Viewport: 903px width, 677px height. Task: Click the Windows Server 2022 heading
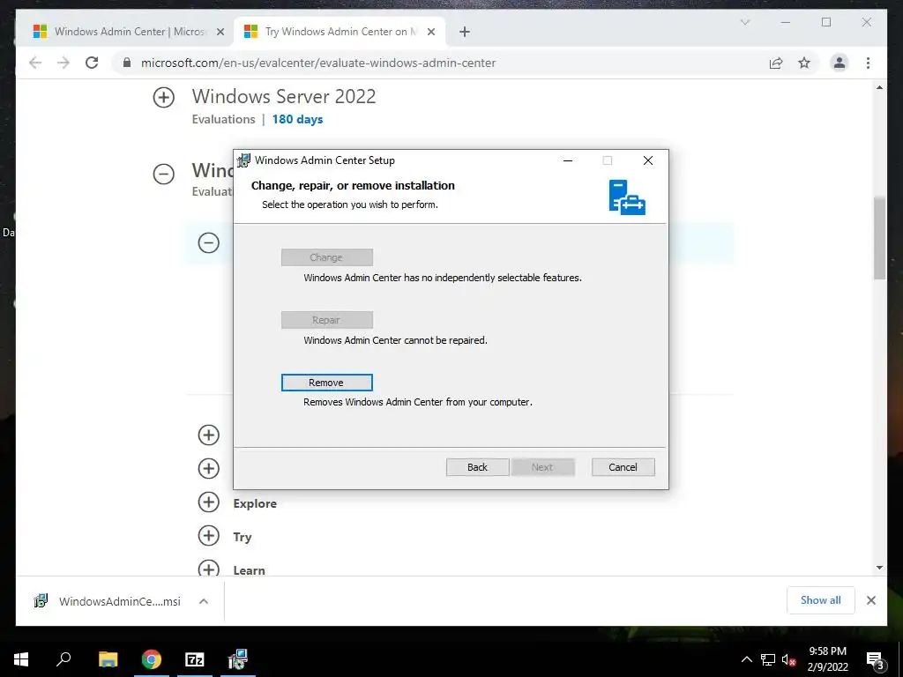tap(284, 96)
